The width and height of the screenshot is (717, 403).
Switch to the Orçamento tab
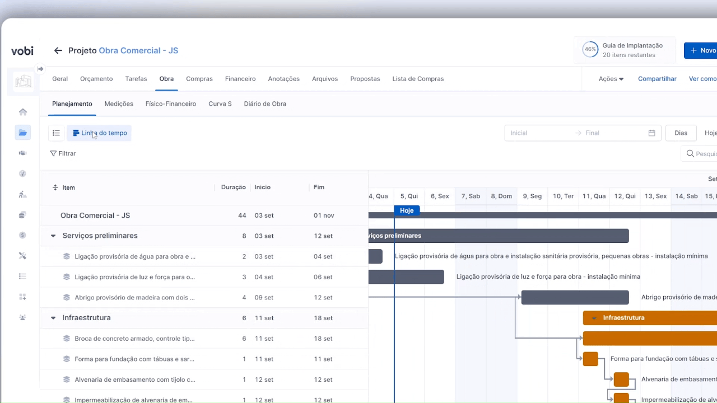96,79
